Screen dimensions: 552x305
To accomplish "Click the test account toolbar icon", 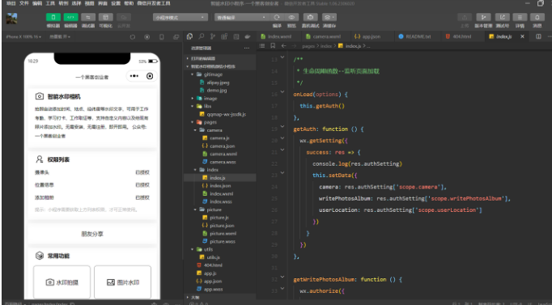I will [503, 17].
